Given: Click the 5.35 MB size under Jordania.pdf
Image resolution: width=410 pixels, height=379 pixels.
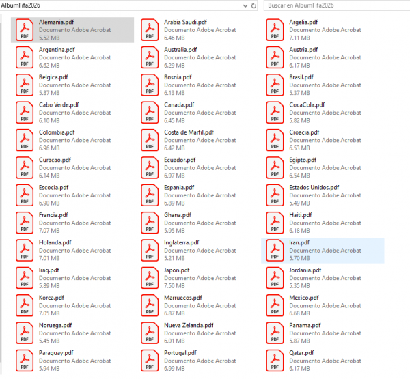Looking at the screenshot, I should (x=299, y=286).
